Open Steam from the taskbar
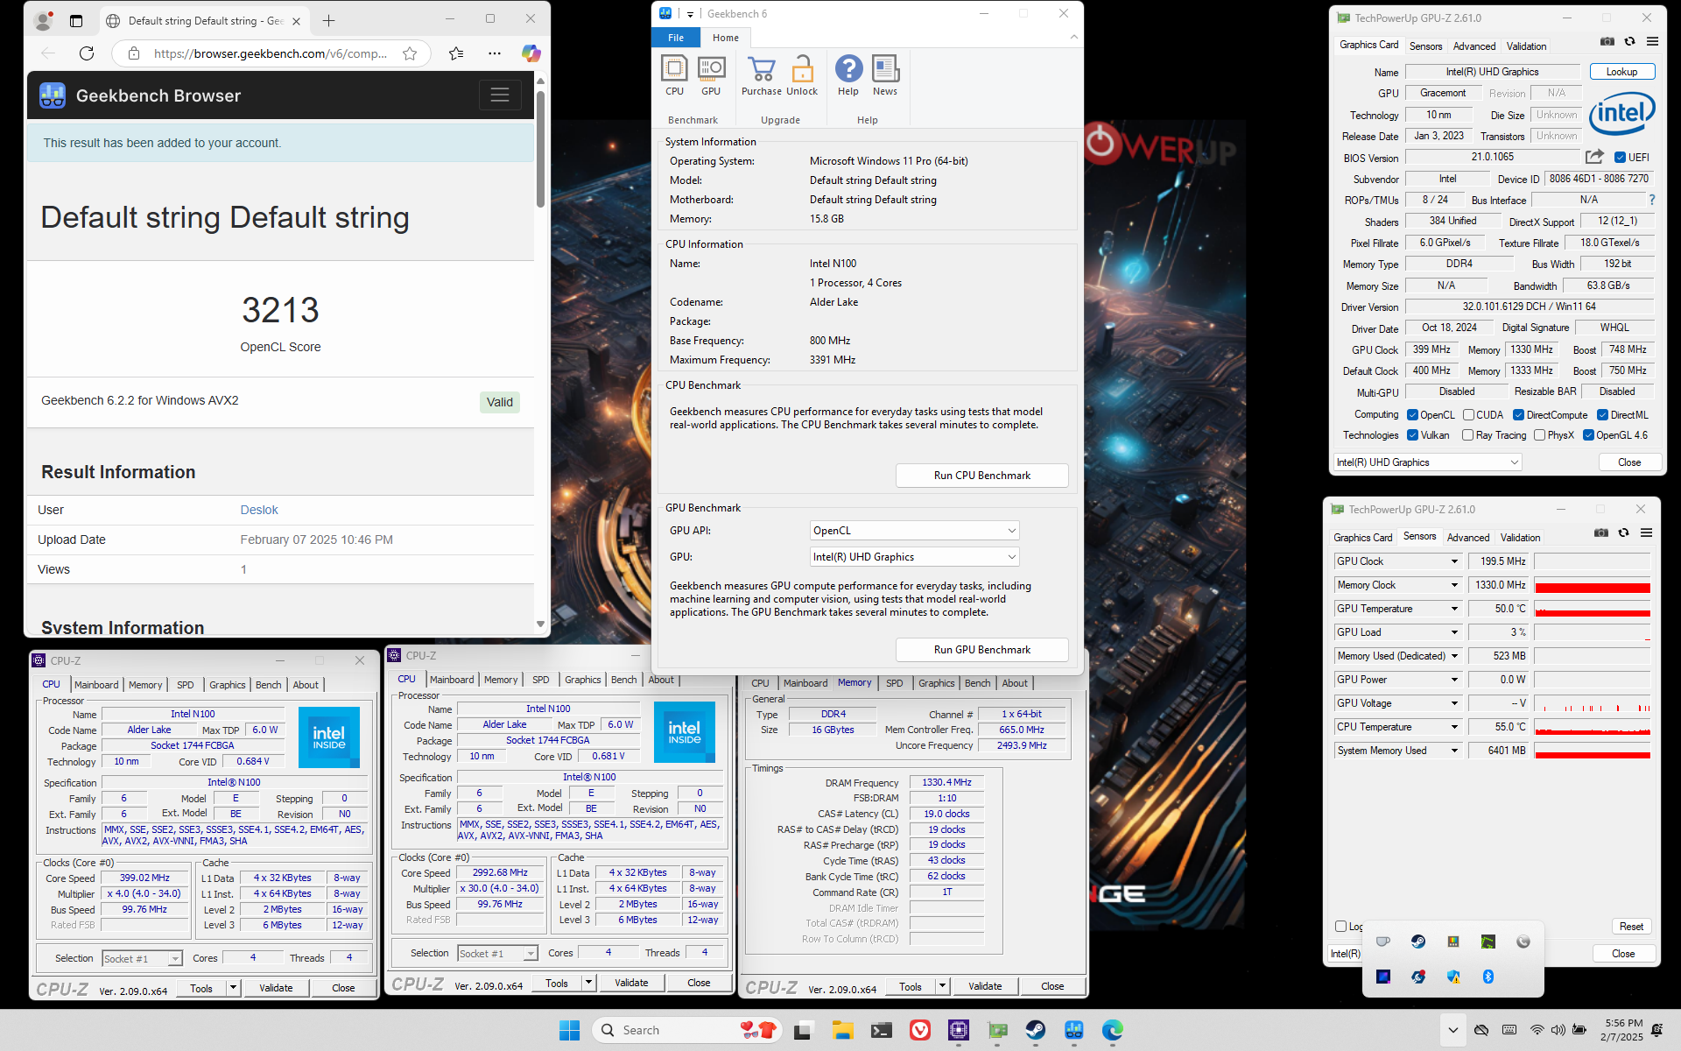Image resolution: width=1681 pixels, height=1051 pixels. pos(1036,1030)
